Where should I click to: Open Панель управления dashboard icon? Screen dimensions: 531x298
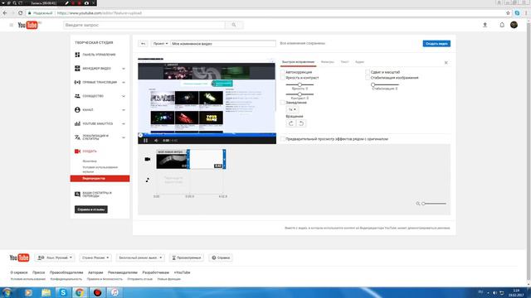77,55
